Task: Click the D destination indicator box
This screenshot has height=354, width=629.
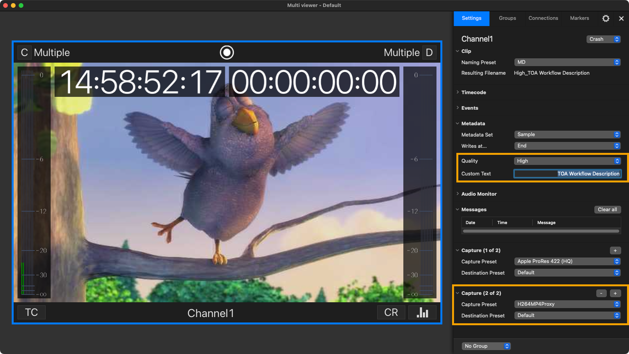Action: pyautogui.click(x=429, y=53)
